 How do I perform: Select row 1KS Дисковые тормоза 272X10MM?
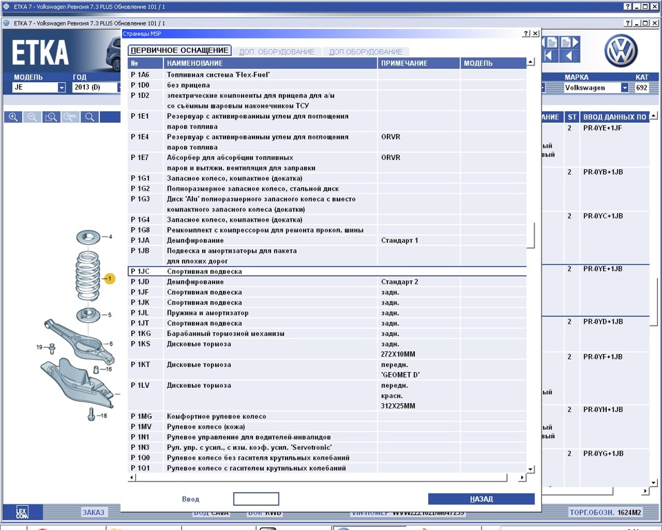[x=327, y=349]
